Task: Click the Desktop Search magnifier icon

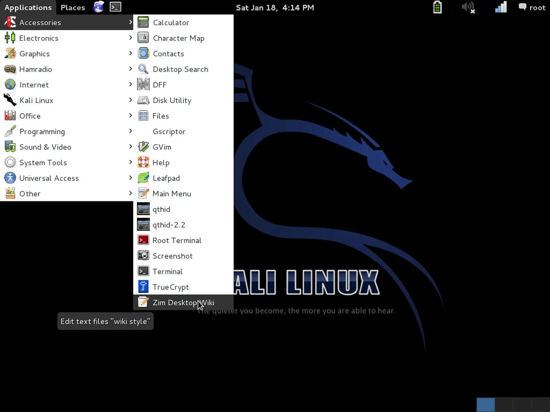Action: [143, 69]
